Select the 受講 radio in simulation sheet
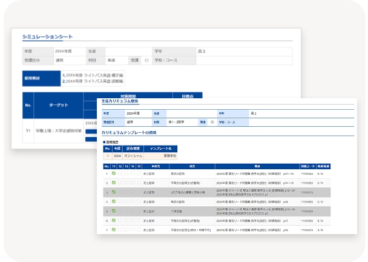The height and width of the screenshot is (262, 368). [146, 61]
